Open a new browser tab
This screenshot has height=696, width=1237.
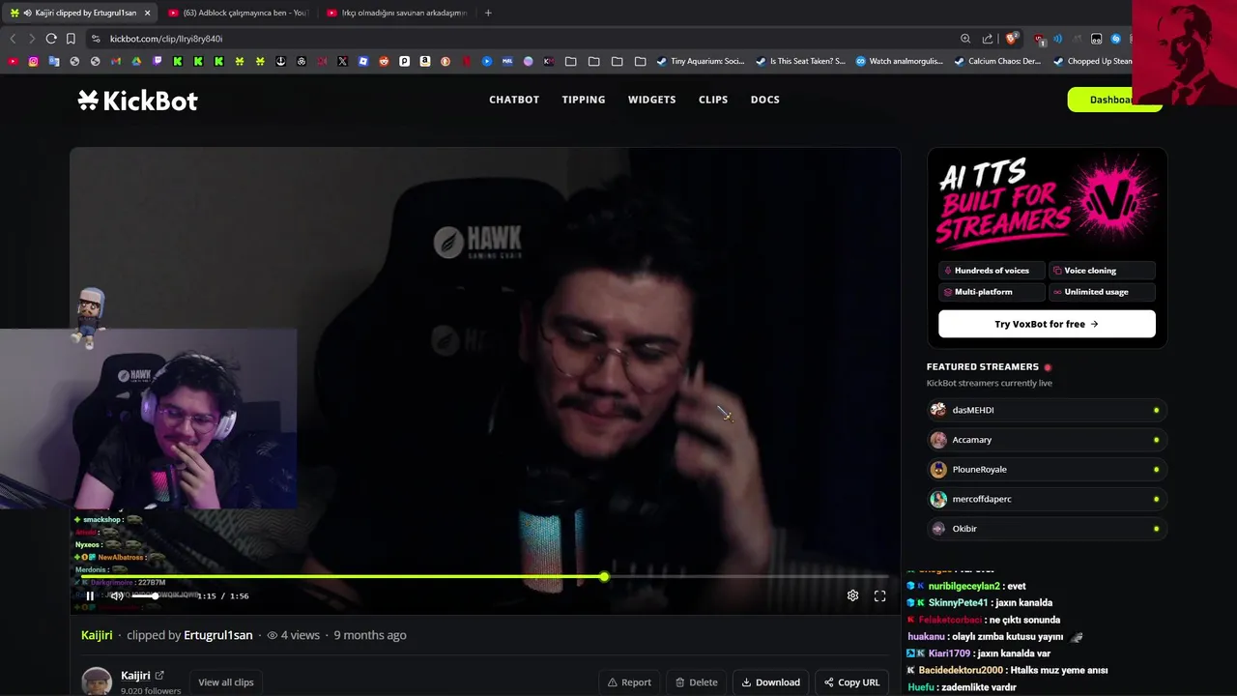click(488, 13)
